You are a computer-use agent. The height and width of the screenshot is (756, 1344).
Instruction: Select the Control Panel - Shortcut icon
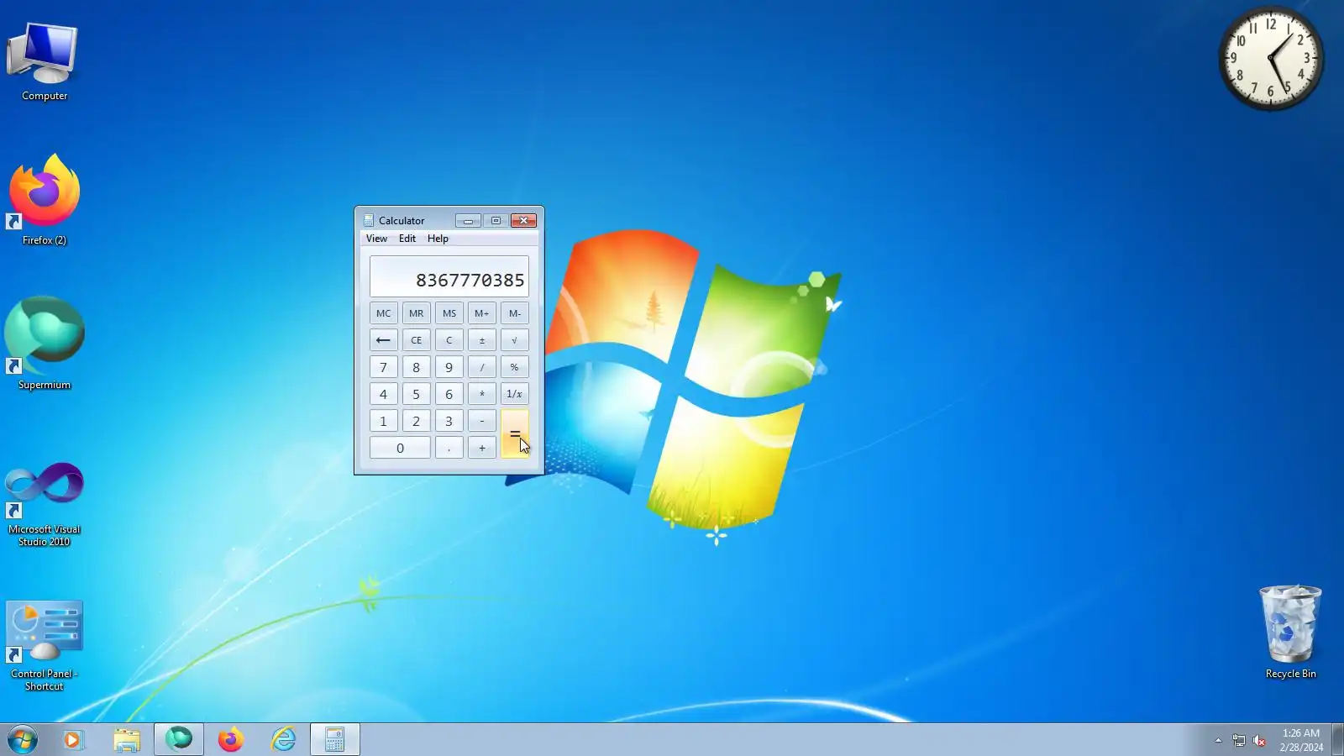click(x=44, y=646)
